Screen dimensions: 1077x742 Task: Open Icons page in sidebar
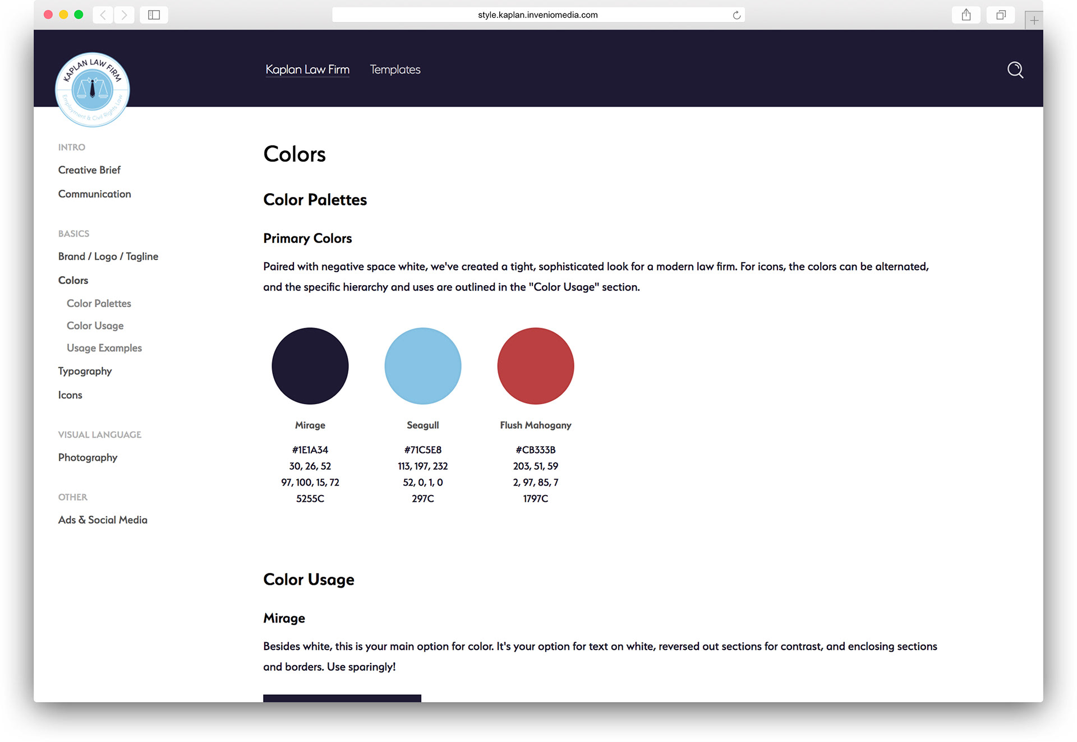pos(70,395)
